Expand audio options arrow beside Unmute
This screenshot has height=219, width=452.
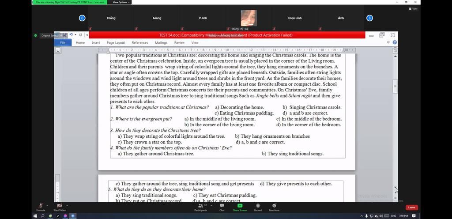point(47,206)
